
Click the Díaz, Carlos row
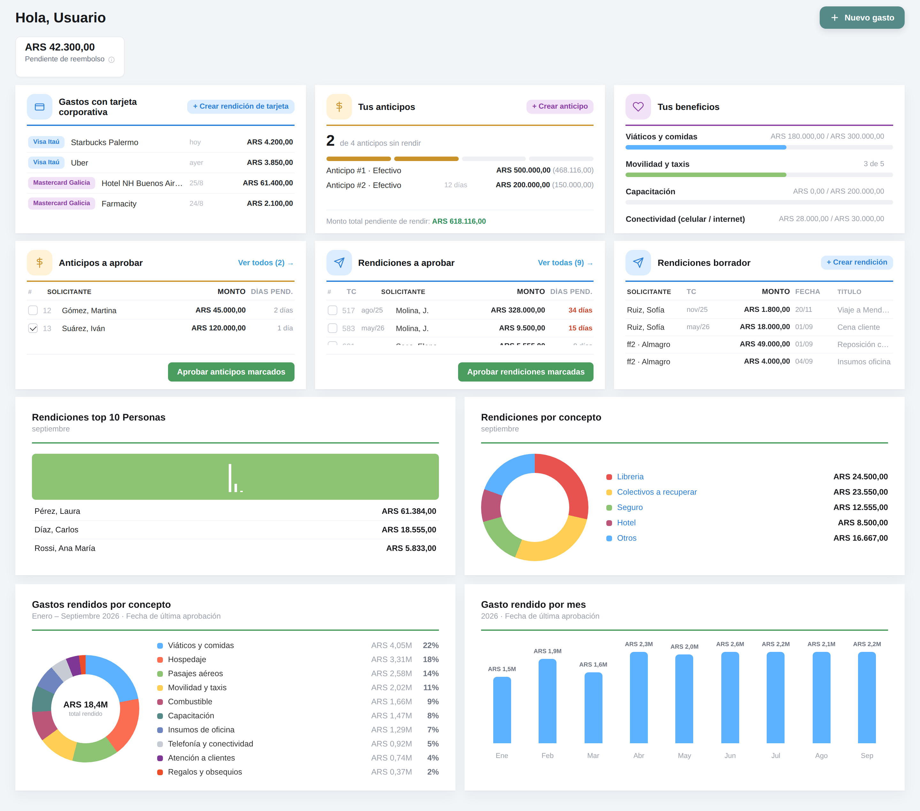pos(235,529)
